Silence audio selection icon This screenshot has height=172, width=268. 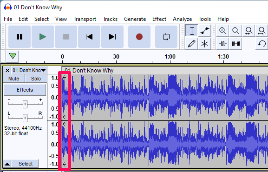235,44
